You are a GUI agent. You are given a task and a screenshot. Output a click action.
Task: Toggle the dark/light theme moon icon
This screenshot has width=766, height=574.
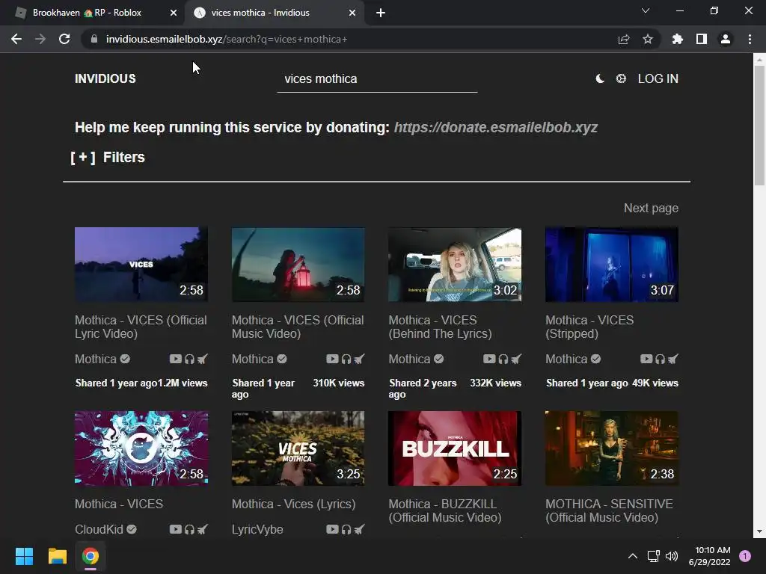600,78
